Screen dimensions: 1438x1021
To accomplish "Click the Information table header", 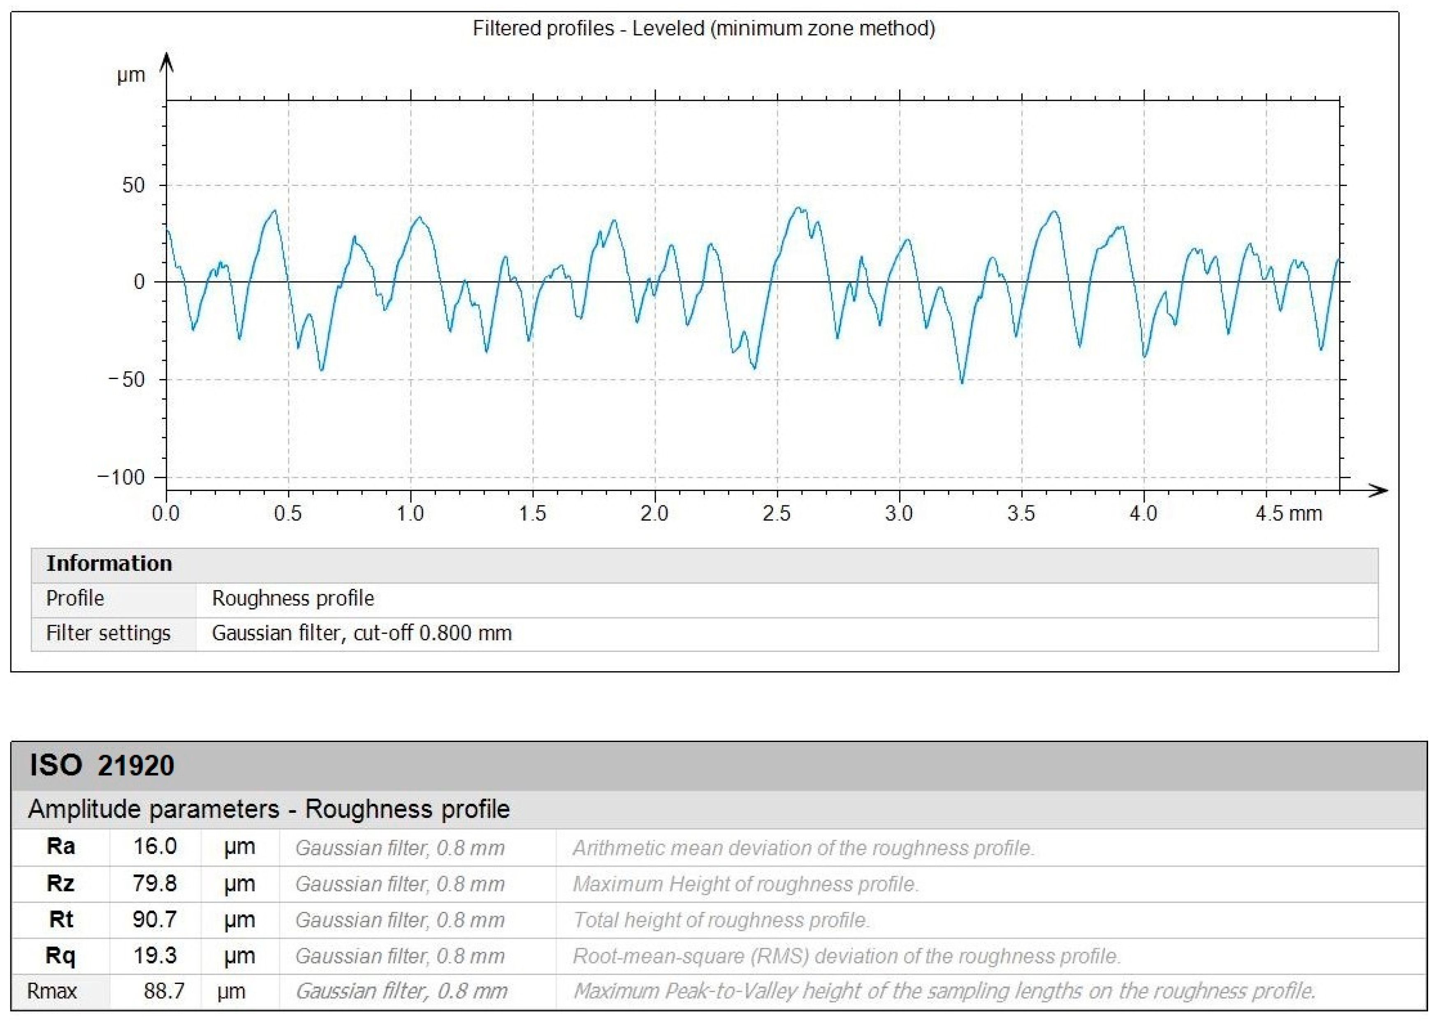I will (109, 563).
